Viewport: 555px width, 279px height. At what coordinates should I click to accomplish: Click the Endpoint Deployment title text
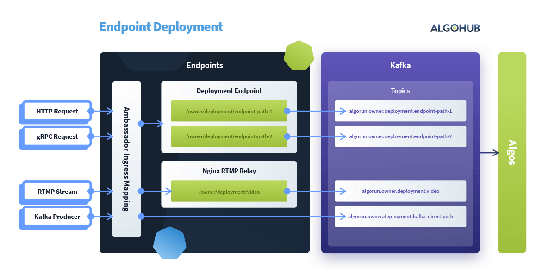(x=160, y=27)
